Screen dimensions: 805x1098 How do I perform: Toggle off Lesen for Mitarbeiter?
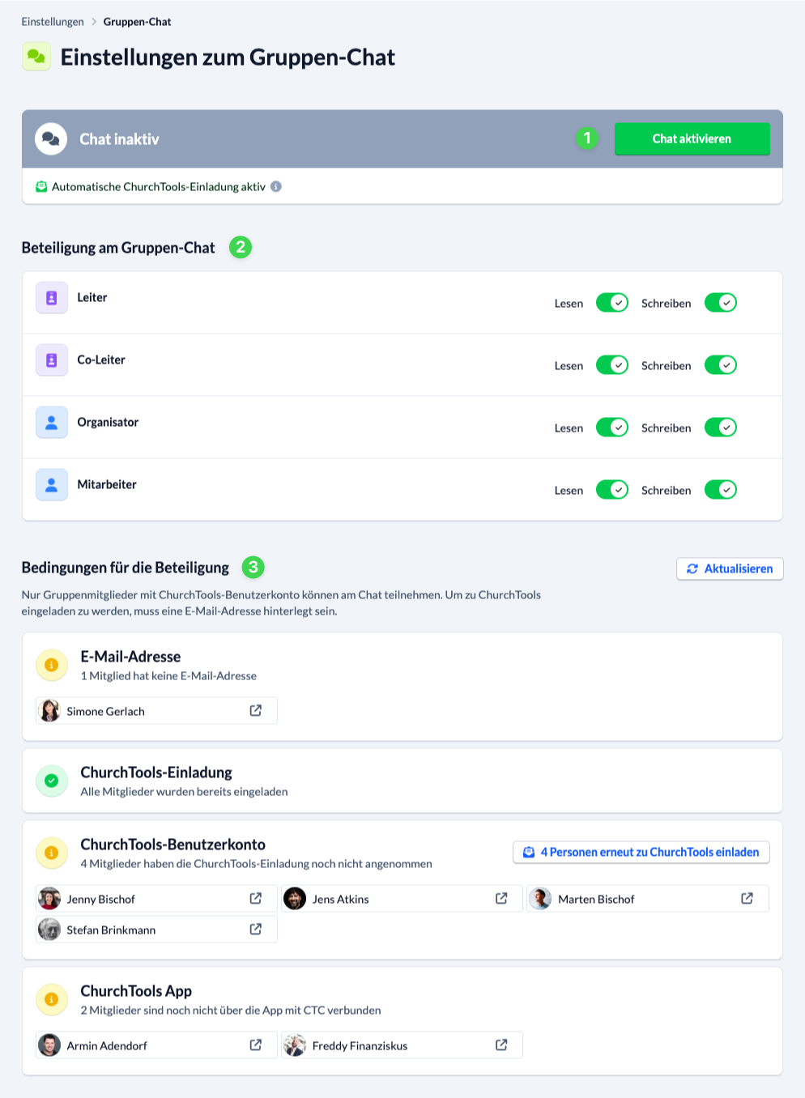click(612, 490)
